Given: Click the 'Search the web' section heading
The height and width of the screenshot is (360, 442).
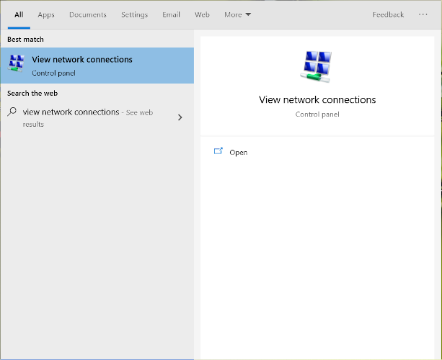Looking at the screenshot, I should point(32,93).
